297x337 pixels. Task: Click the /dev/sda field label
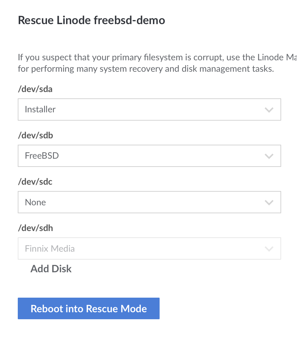[x=35, y=89]
